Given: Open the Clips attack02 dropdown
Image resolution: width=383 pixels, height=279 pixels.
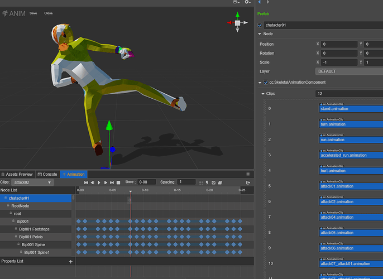Looking at the screenshot, I should tap(33, 182).
